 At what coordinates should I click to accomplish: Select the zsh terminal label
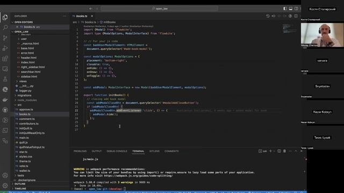click(x=263, y=151)
